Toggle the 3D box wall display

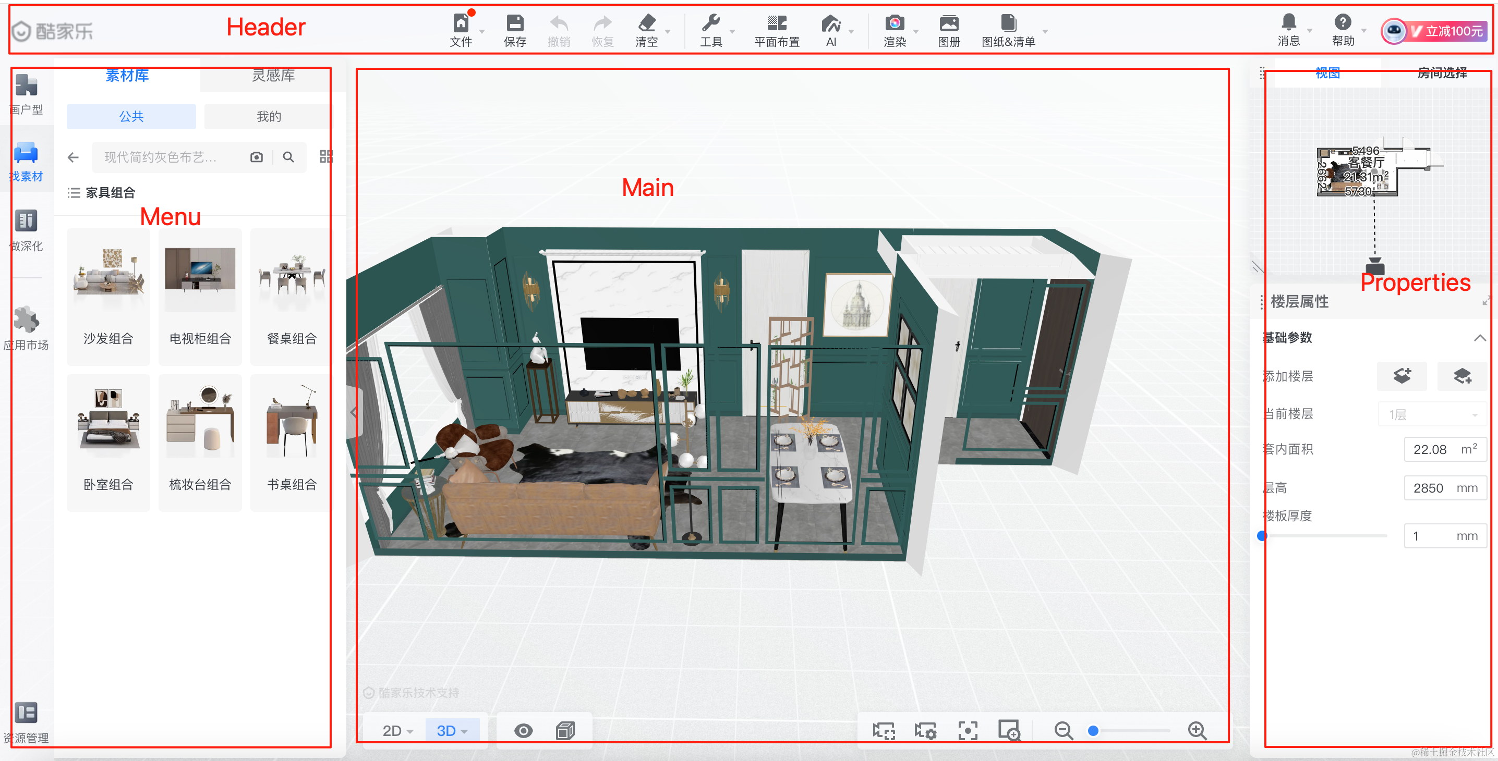(x=565, y=730)
